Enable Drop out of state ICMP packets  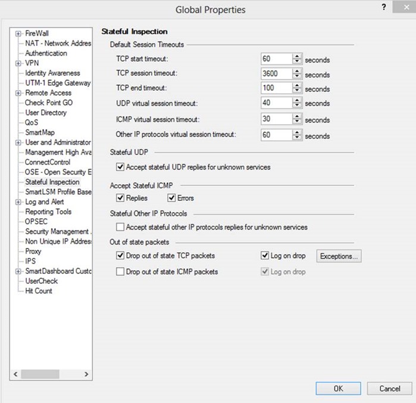120,272
